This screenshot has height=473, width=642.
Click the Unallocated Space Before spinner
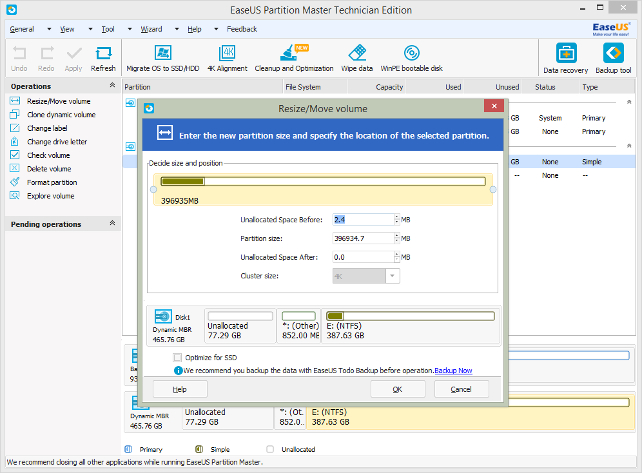pyautogui.click(x=397, y=220)
